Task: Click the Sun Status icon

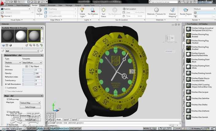Action: coord(103,10)
